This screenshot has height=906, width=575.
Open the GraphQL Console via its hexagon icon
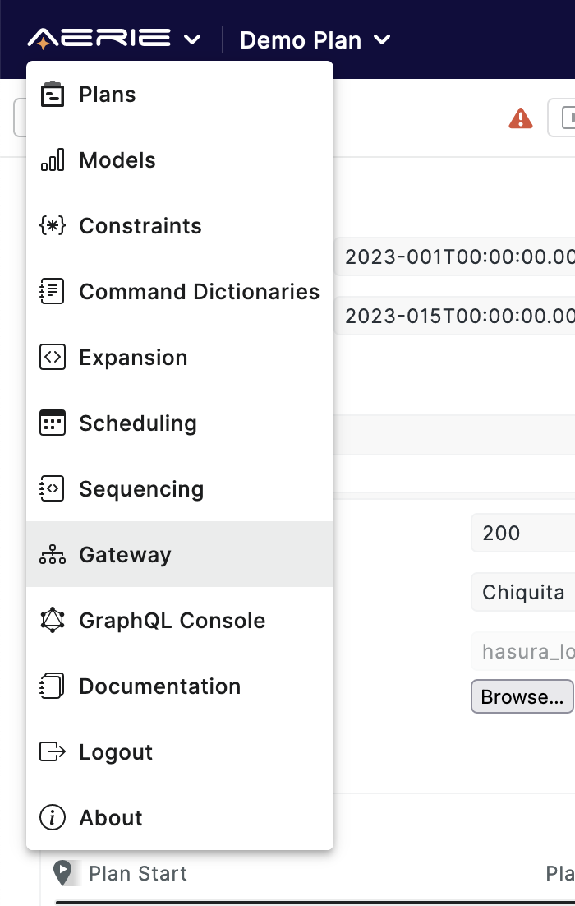52,620
